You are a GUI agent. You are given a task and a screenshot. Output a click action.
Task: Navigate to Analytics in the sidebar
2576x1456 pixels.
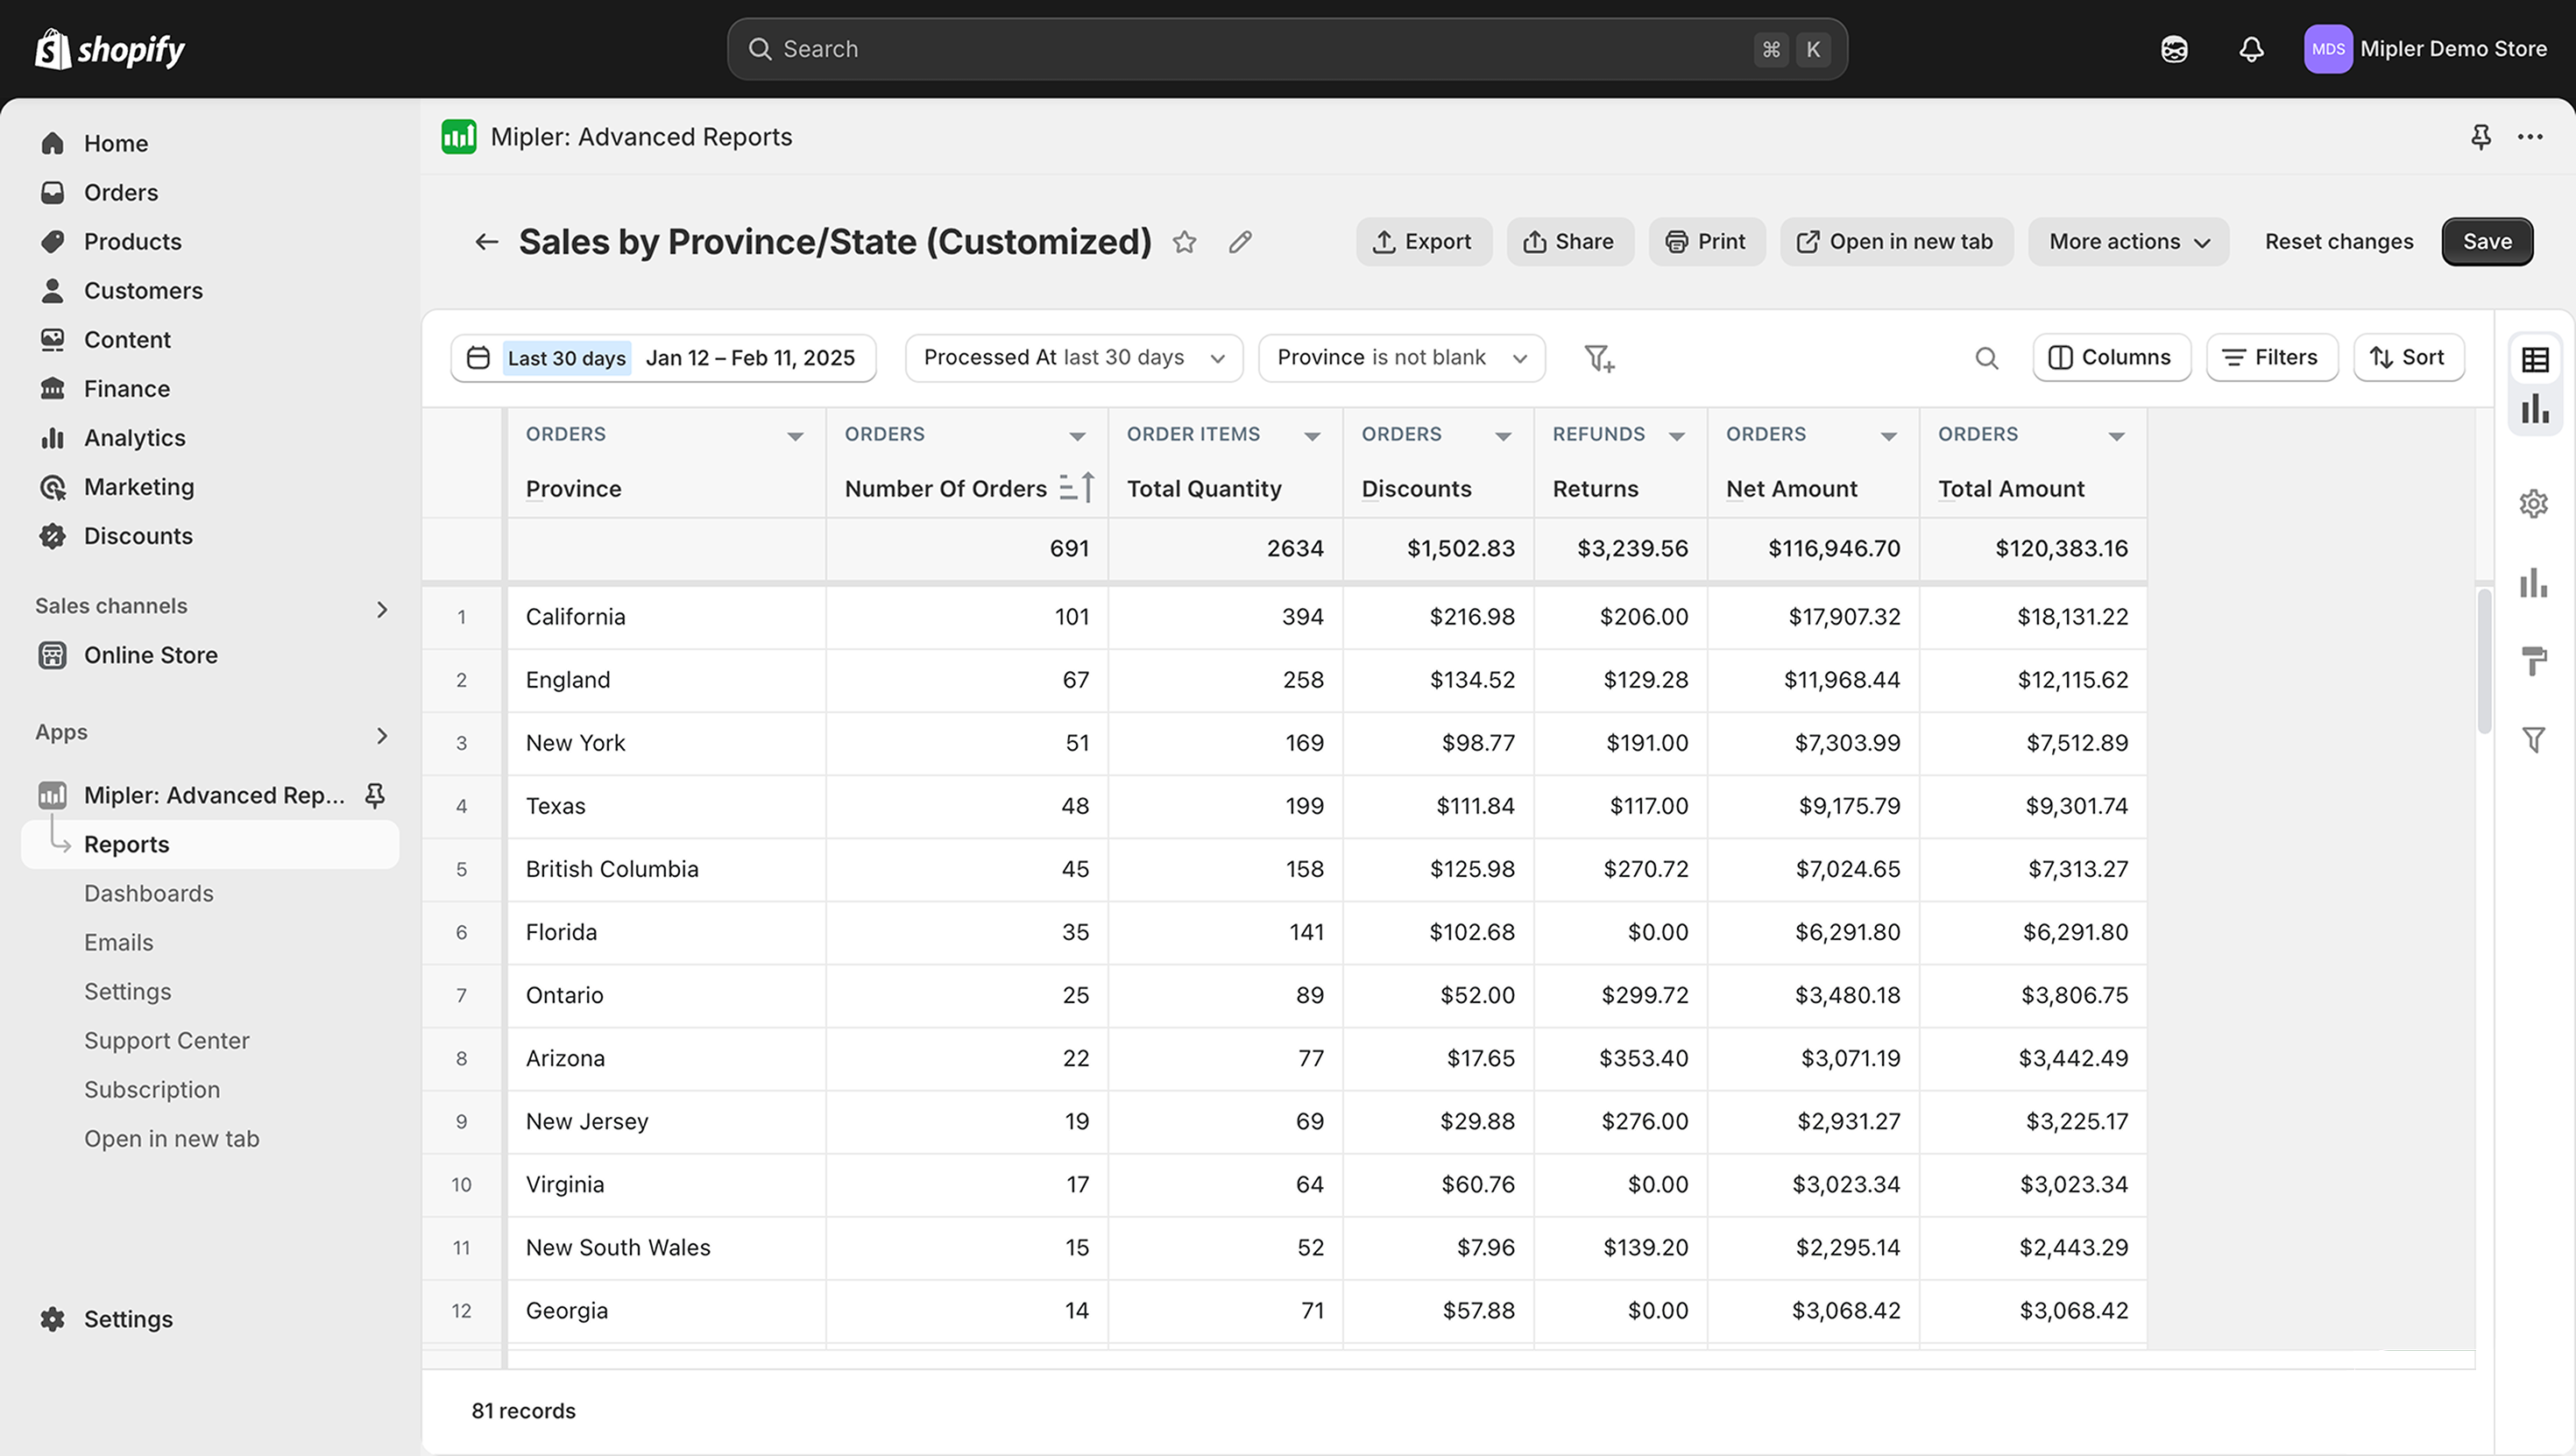click(x=134, y=437)
